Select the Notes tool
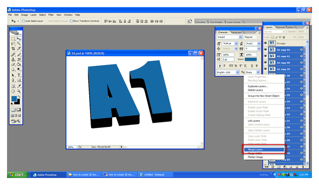The image size is (319, 185). point(13,86)
